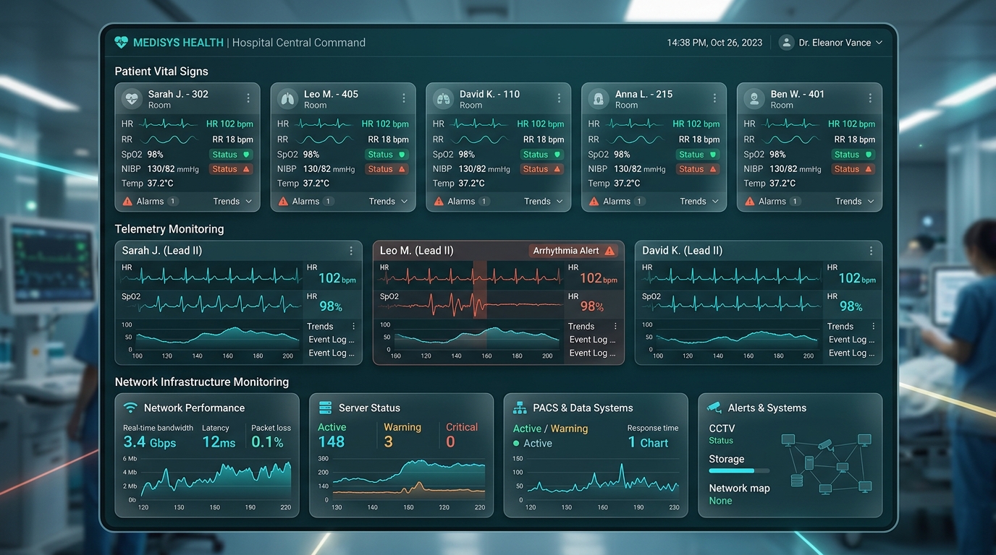996x555 pixels.
Task: Click green Status badge on Sarah J. - 302 card
Action: pos(231,155)
